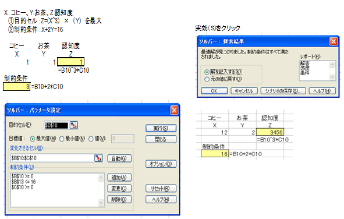The height and width of the screenshot is (219, 344).
Task: Select the 最大値 radio button
Action: tap(33, 139)
